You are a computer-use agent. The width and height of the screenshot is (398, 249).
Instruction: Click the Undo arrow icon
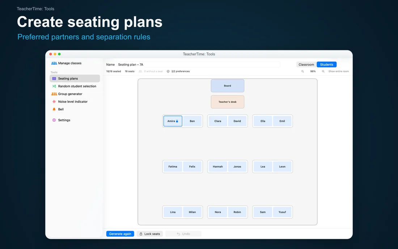click(178, 234)
